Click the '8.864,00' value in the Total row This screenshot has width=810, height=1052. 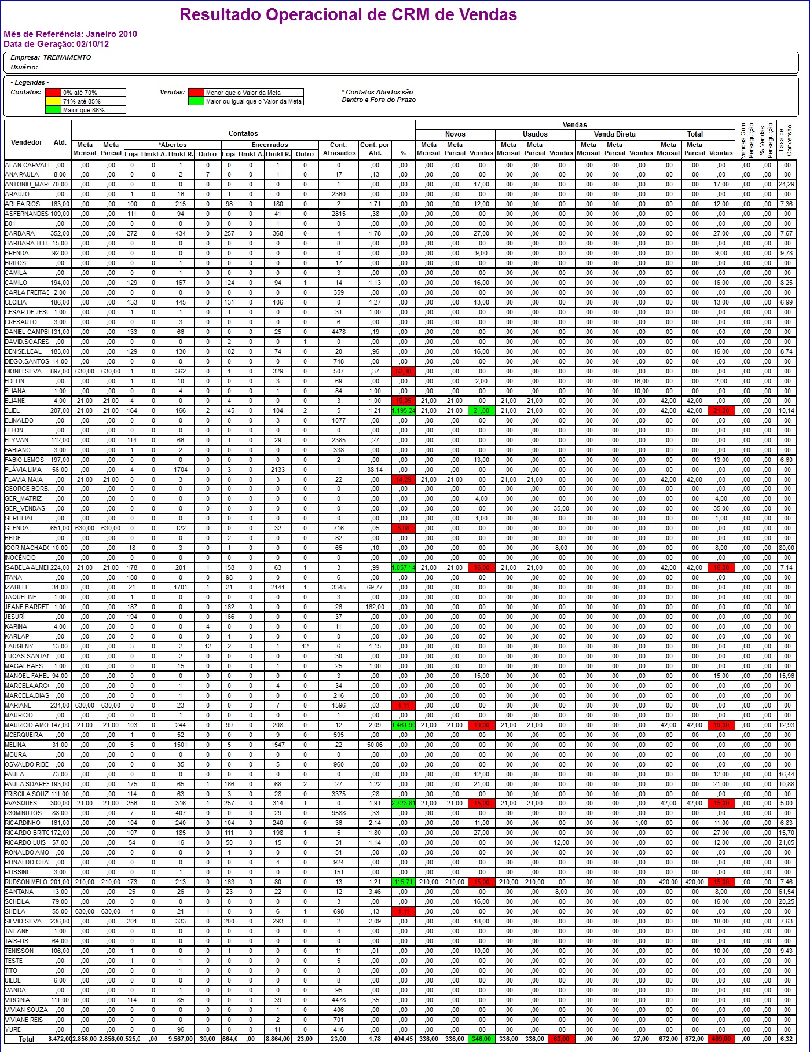[277, 1039]
